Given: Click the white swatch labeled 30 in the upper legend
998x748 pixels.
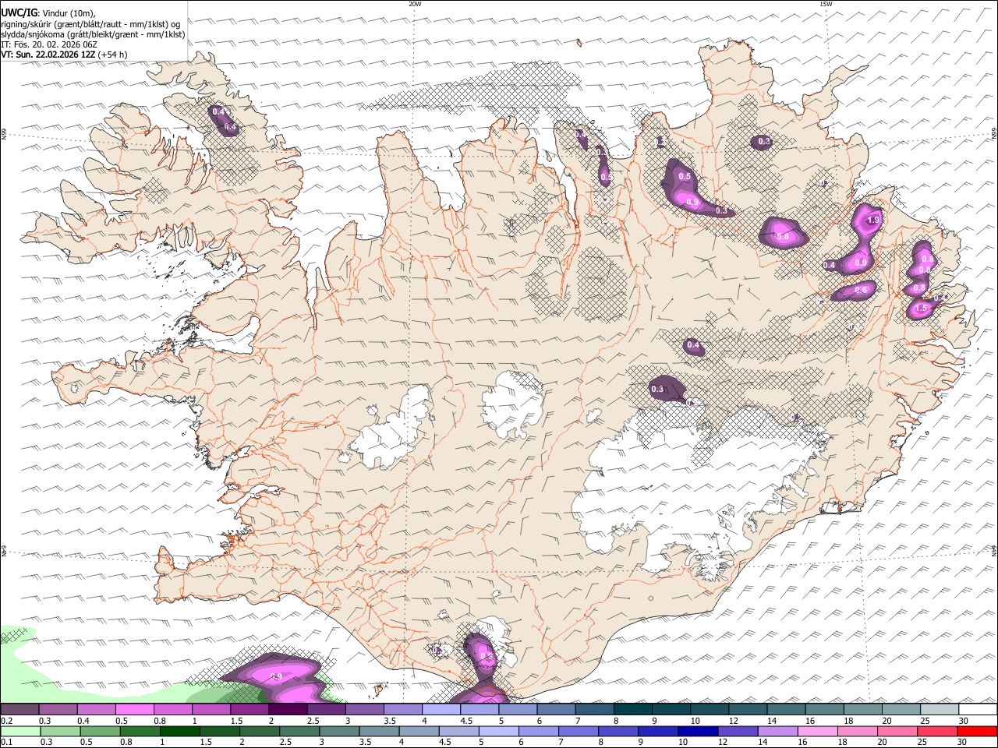Looking at the screenshot, I should [979, 710].
